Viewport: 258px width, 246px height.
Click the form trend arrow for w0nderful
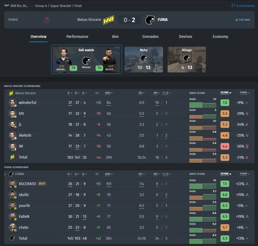[x=247, y=103]
